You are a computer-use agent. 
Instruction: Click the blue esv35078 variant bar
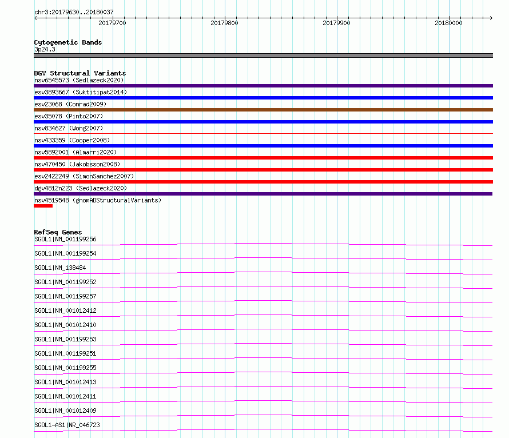coord(263,122)
